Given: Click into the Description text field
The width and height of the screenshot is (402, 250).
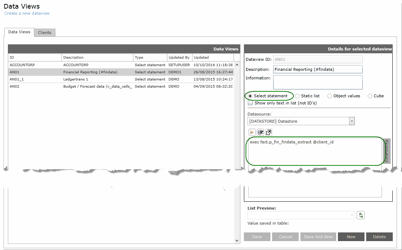Looking at the screenshot, I should [318, 69].
